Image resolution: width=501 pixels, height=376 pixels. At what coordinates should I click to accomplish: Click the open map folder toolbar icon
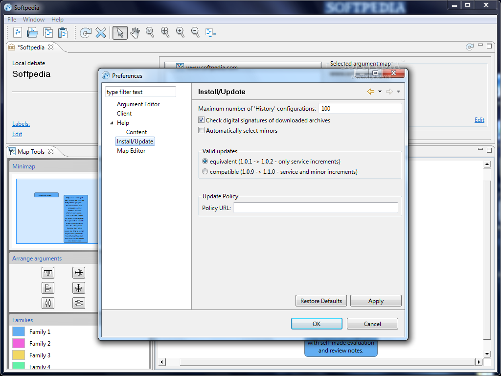(x=33, y=33)
